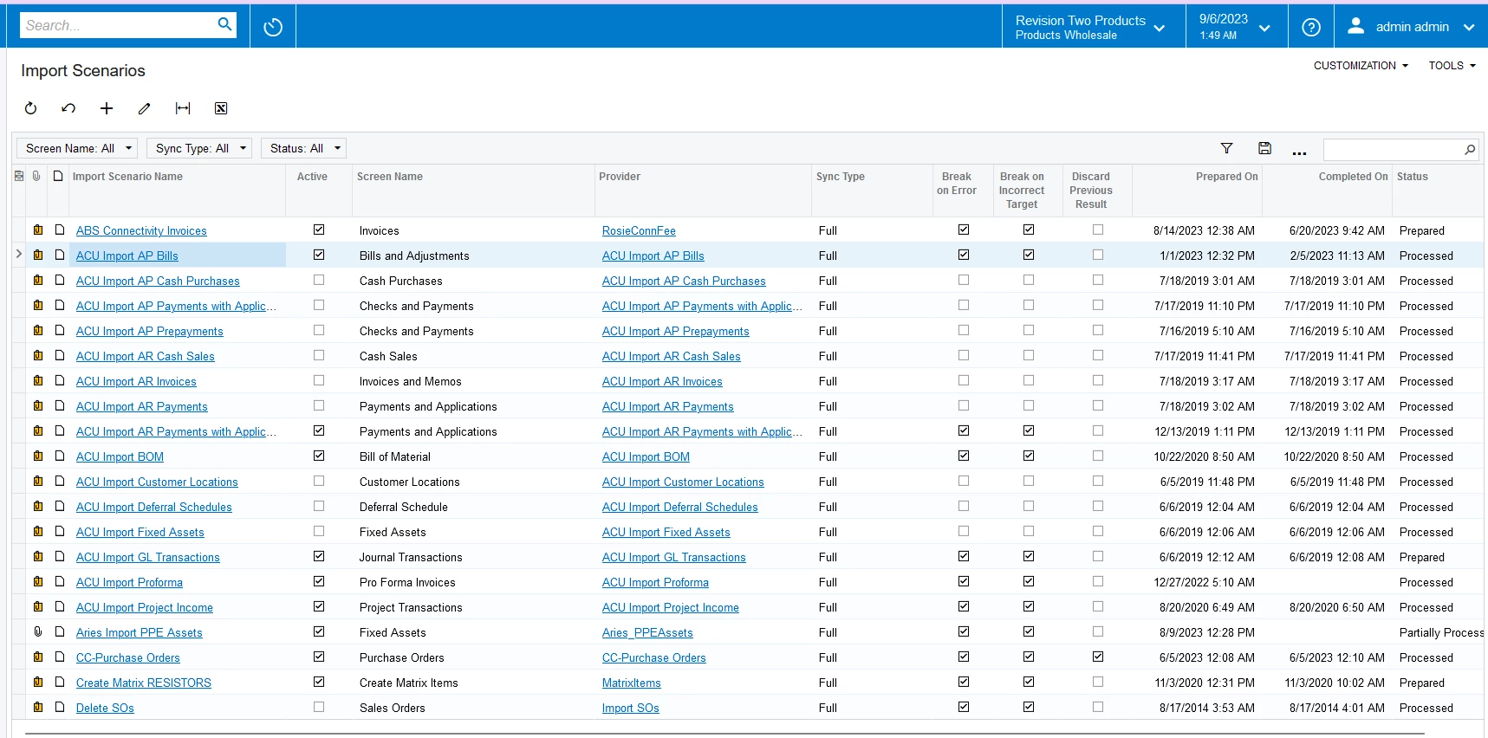Toggle Active checkbox for Create Matrix RESISTORS
Image resolution: width=1488 pixels, height=738 pixels.
[x=319, y=682]
